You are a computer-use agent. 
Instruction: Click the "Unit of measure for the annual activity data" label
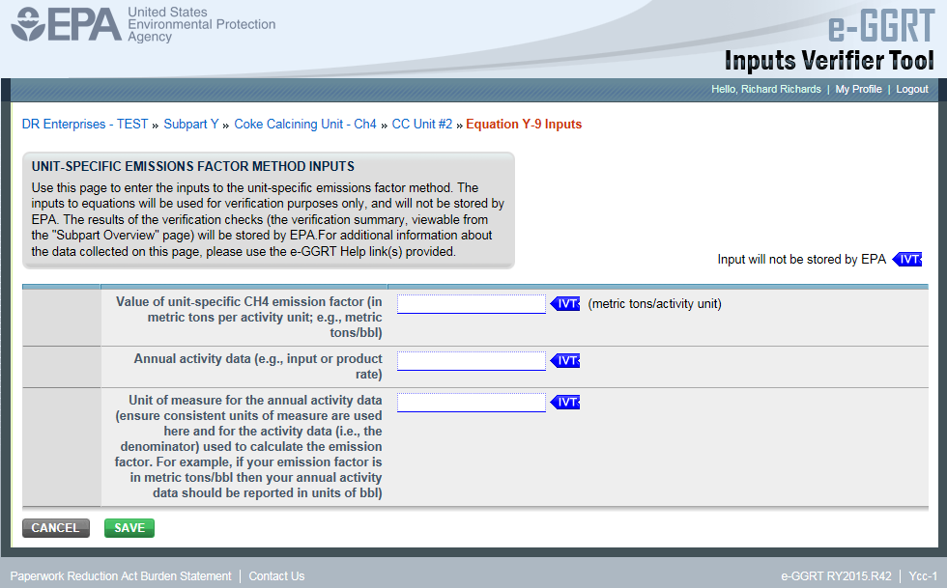(x=248, y=447)
